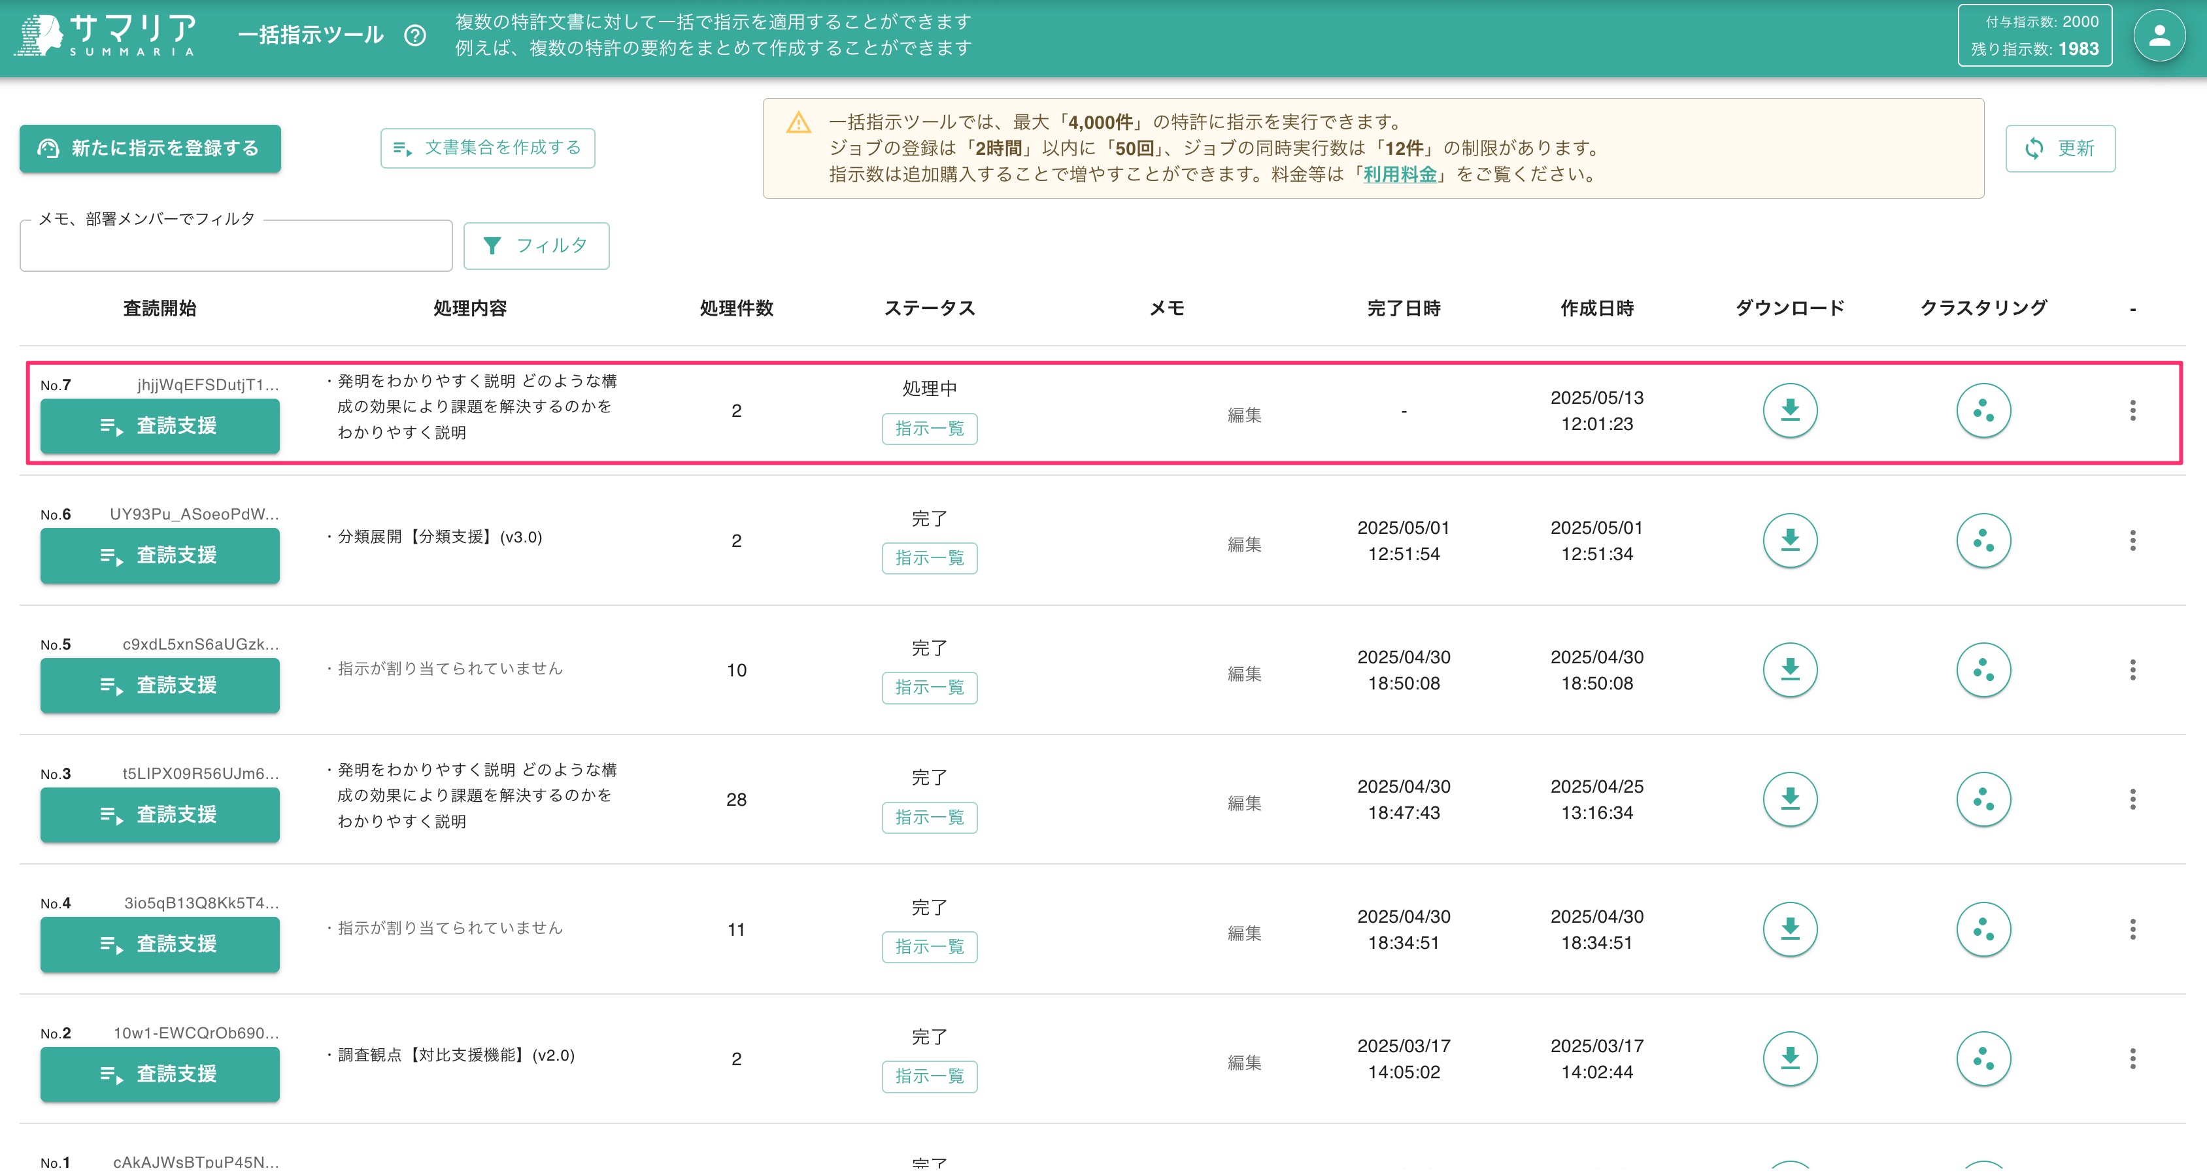
Task: Open kebab menu for job No.2
Action: coord(2132,1059)
